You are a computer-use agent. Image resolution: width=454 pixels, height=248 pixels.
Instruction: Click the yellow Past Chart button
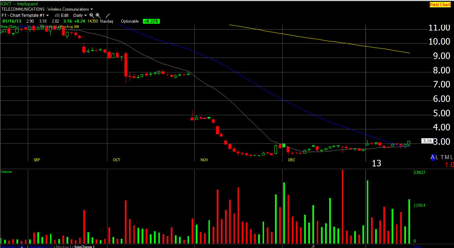coord(440,5)
